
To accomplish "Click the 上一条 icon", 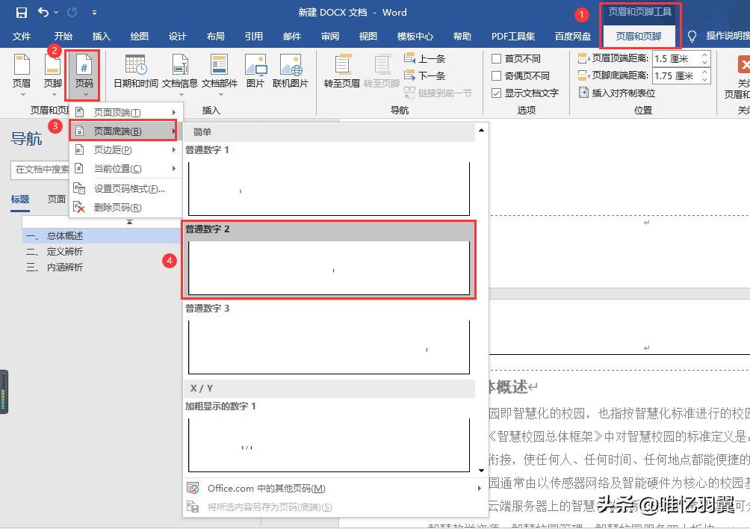I will point(424,58).
